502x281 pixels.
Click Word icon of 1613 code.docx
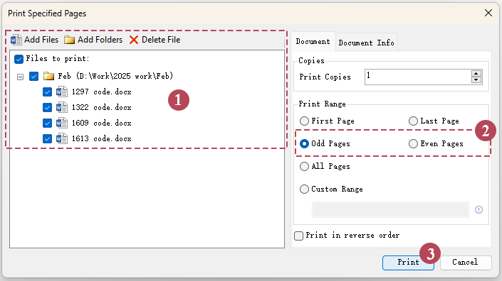point(61,139)
